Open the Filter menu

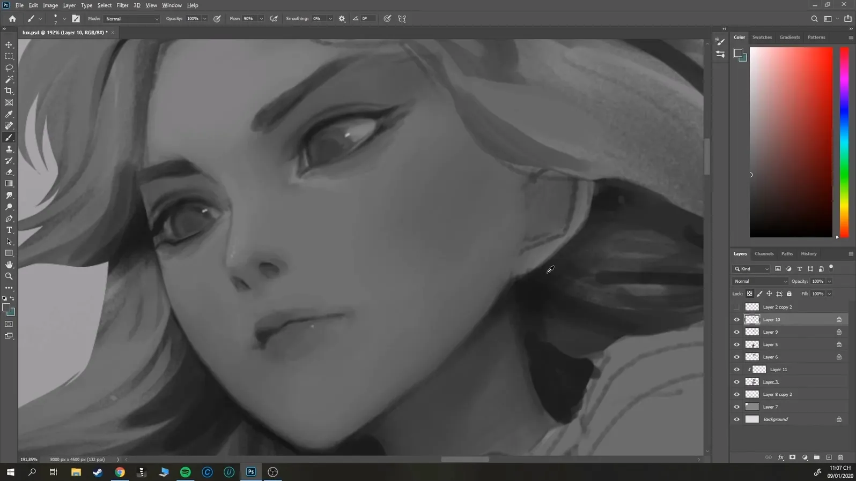coord(122,5)
